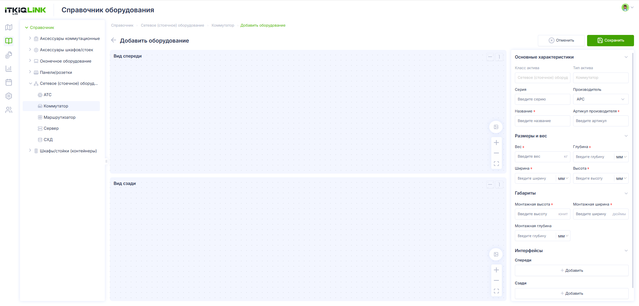
Task: Open the users icon in sidebar
Action: click(9, 110)
